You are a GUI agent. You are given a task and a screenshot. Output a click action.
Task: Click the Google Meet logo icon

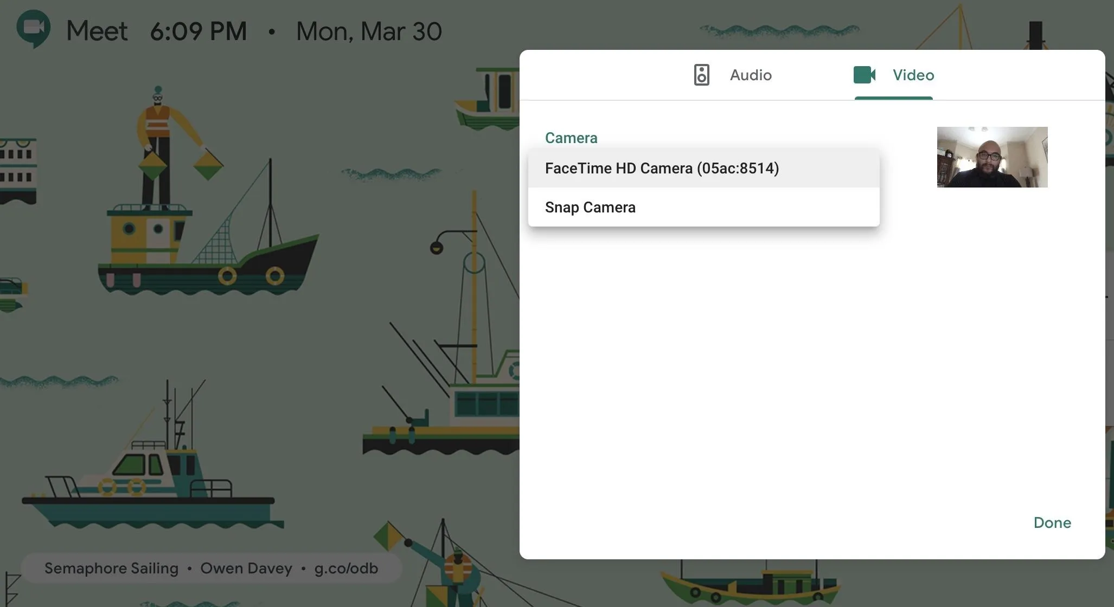(33, 29)
